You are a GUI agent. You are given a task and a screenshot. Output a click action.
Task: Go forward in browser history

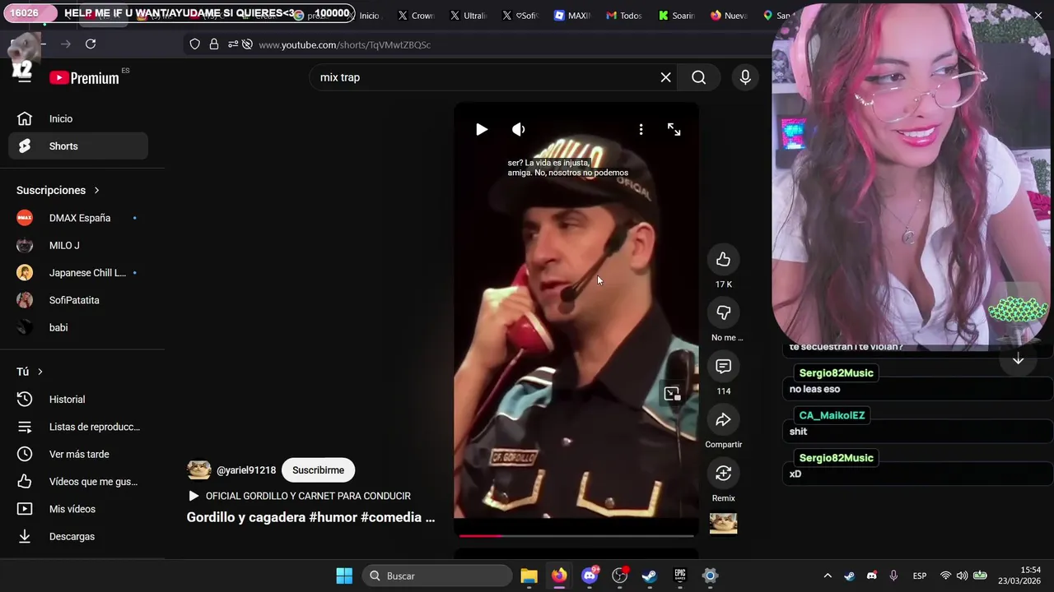tap(66, 44)
